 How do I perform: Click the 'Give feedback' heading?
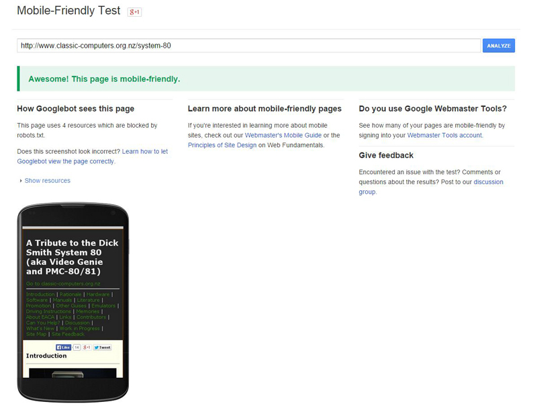click(x=386, y=155)
